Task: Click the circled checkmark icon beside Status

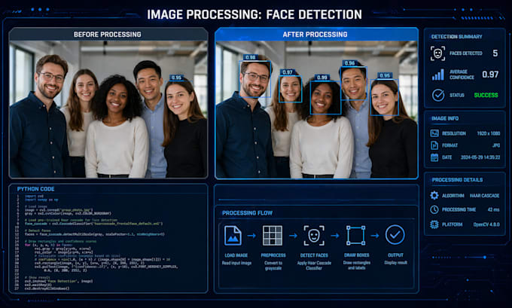Action: click(x=438, y=95)
